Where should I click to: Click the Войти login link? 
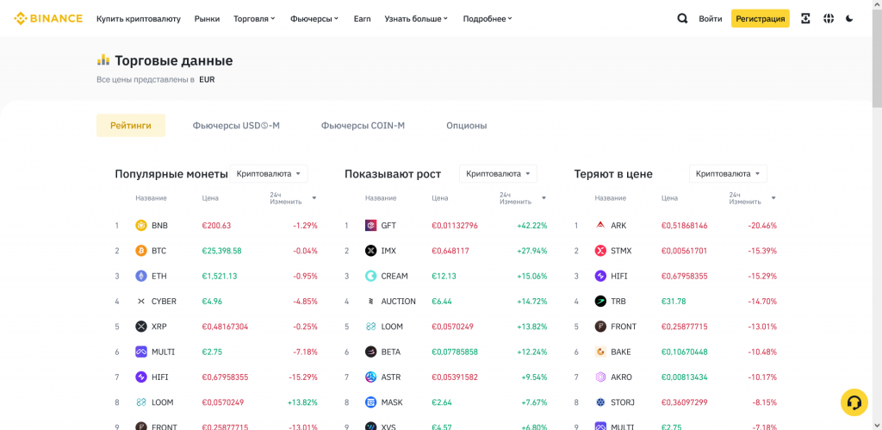point(711,19)
